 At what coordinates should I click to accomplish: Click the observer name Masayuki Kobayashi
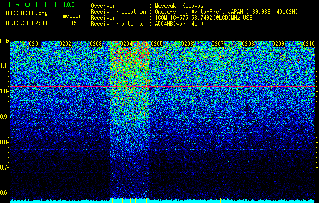click(x=182, y=6)
